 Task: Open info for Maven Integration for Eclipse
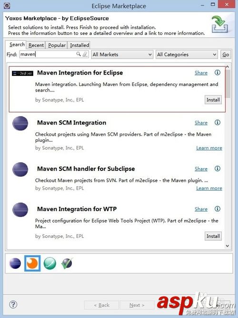click(218, 73)
